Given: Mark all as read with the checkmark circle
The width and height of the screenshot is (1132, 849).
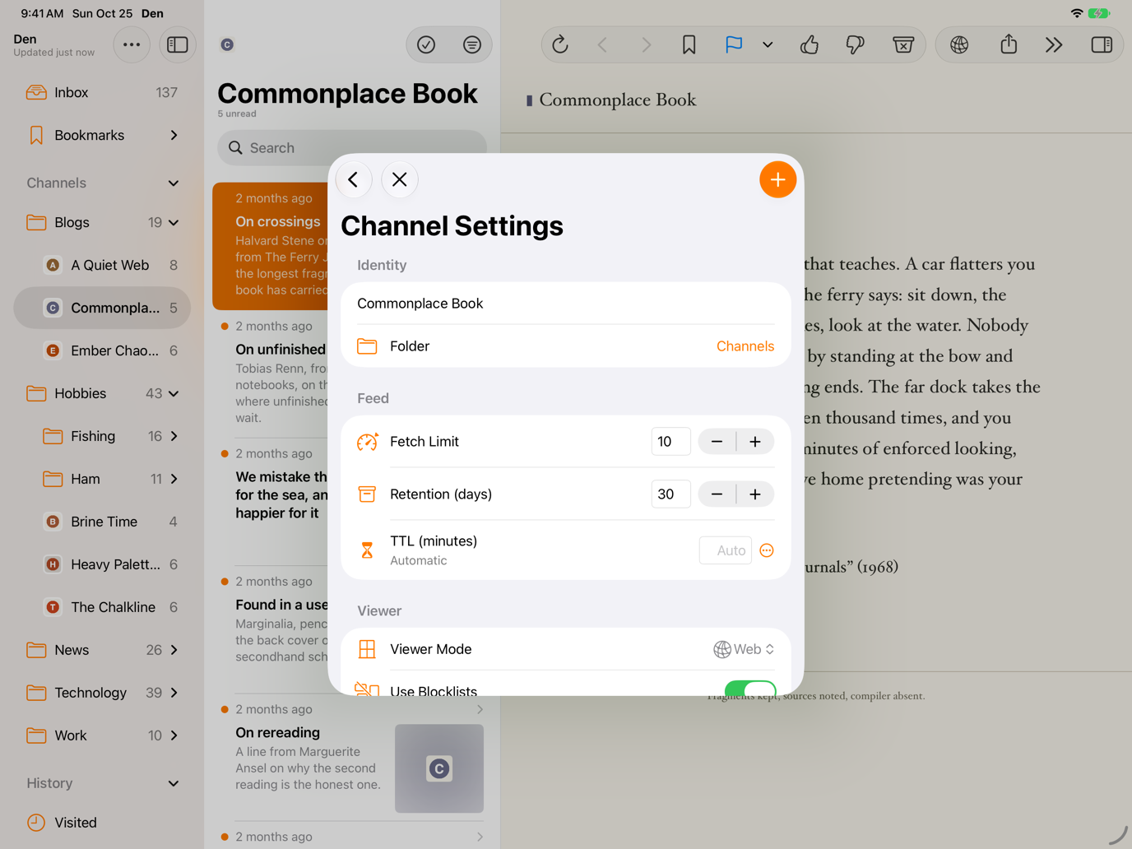Looking at the screenshot, I should point(426,44).
